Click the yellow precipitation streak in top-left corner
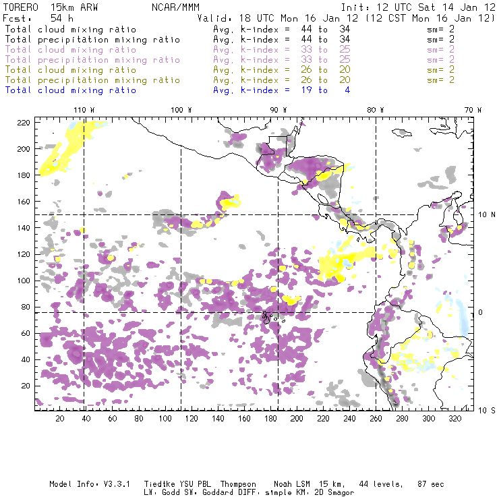 coord(64,154)
